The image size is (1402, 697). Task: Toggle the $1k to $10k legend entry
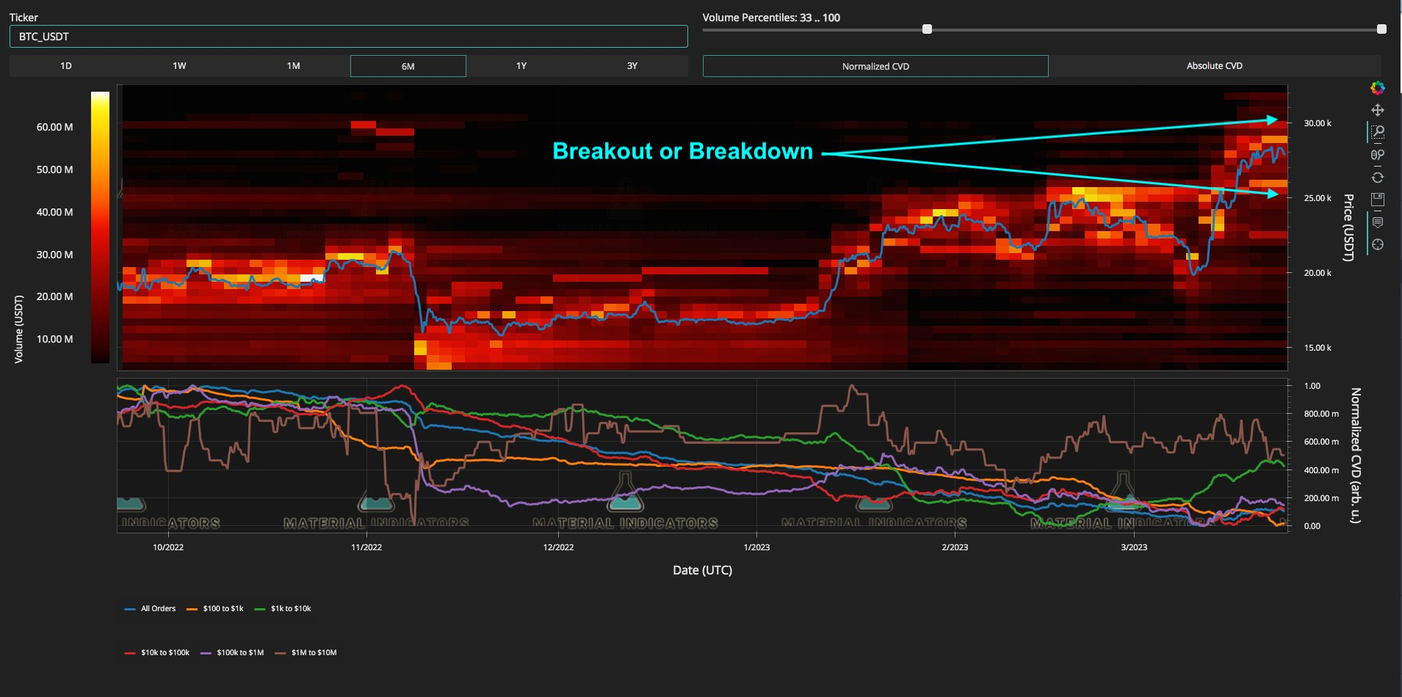pos(283,609)
